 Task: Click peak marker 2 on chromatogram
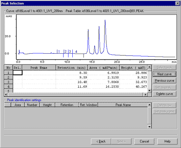click(65, 51)
